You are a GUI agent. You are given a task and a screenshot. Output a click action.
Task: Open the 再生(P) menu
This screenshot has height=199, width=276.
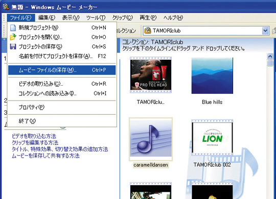click(148, 17)
